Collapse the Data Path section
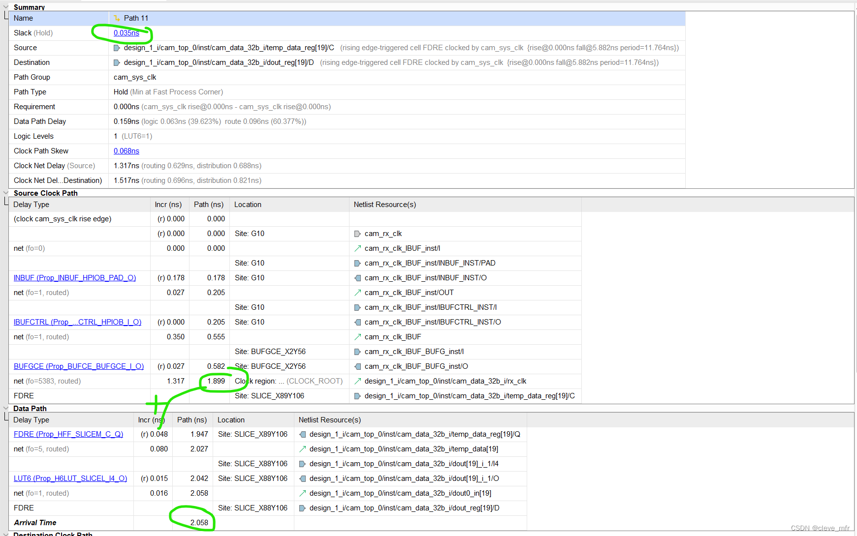Viewport: 857px width, 536px height. [x=6, y=408]
